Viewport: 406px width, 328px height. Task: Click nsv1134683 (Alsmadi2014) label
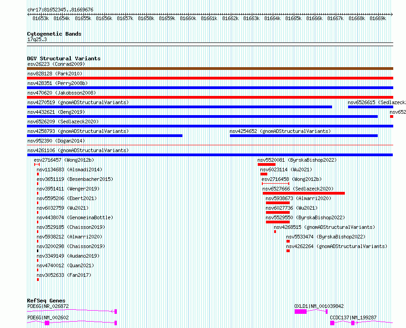(69, 169)
